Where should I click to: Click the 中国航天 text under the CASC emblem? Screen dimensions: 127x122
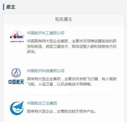(x=16, y=82)
